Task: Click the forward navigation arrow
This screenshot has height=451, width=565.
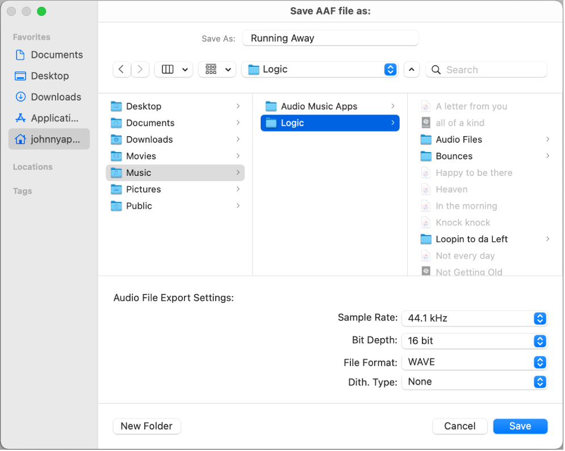Action: 140,69
